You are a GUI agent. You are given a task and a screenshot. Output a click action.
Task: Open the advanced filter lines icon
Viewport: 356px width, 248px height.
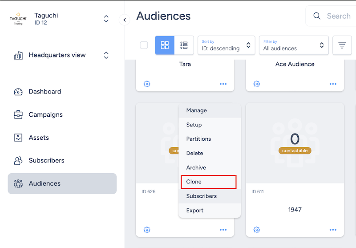pos(342,45)
